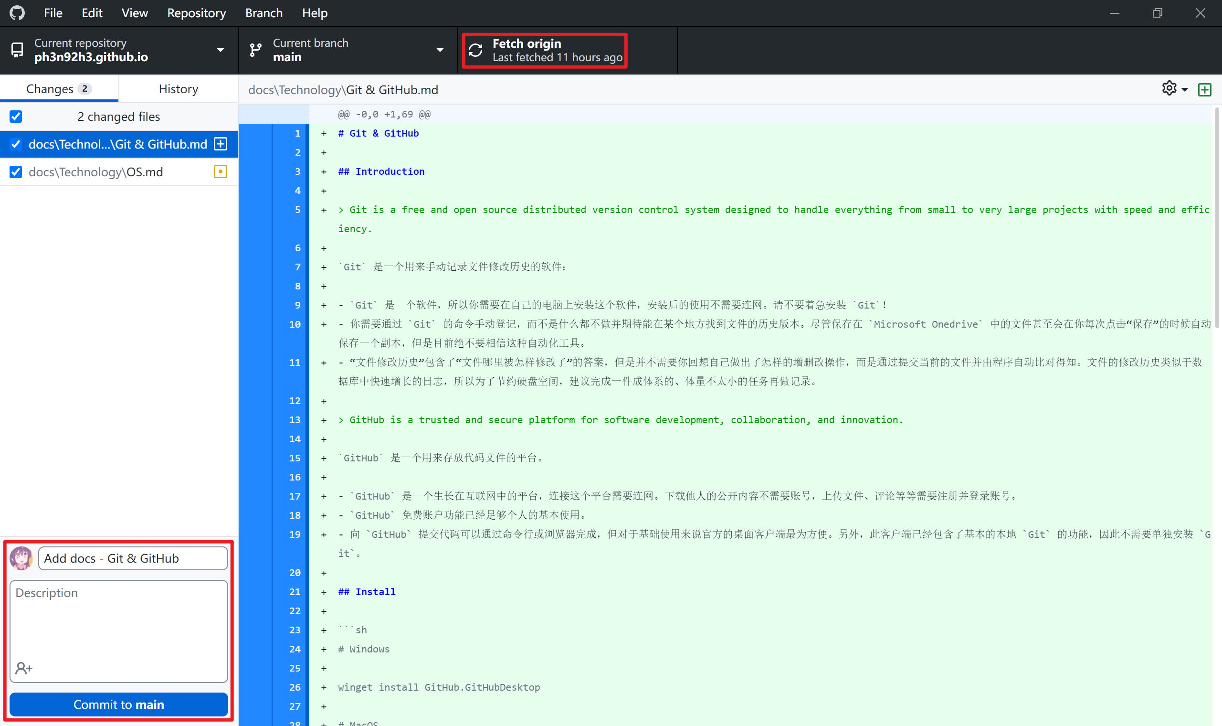The width and height of the screenshot is (1222, 726).
Task: Open the diff gear settings icon
Action: (x=1169, y=88)
